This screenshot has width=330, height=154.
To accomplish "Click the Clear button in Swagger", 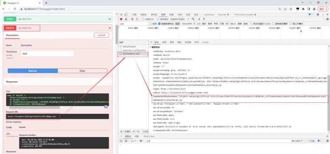I will pyautogui.click(x=82, y=71).
